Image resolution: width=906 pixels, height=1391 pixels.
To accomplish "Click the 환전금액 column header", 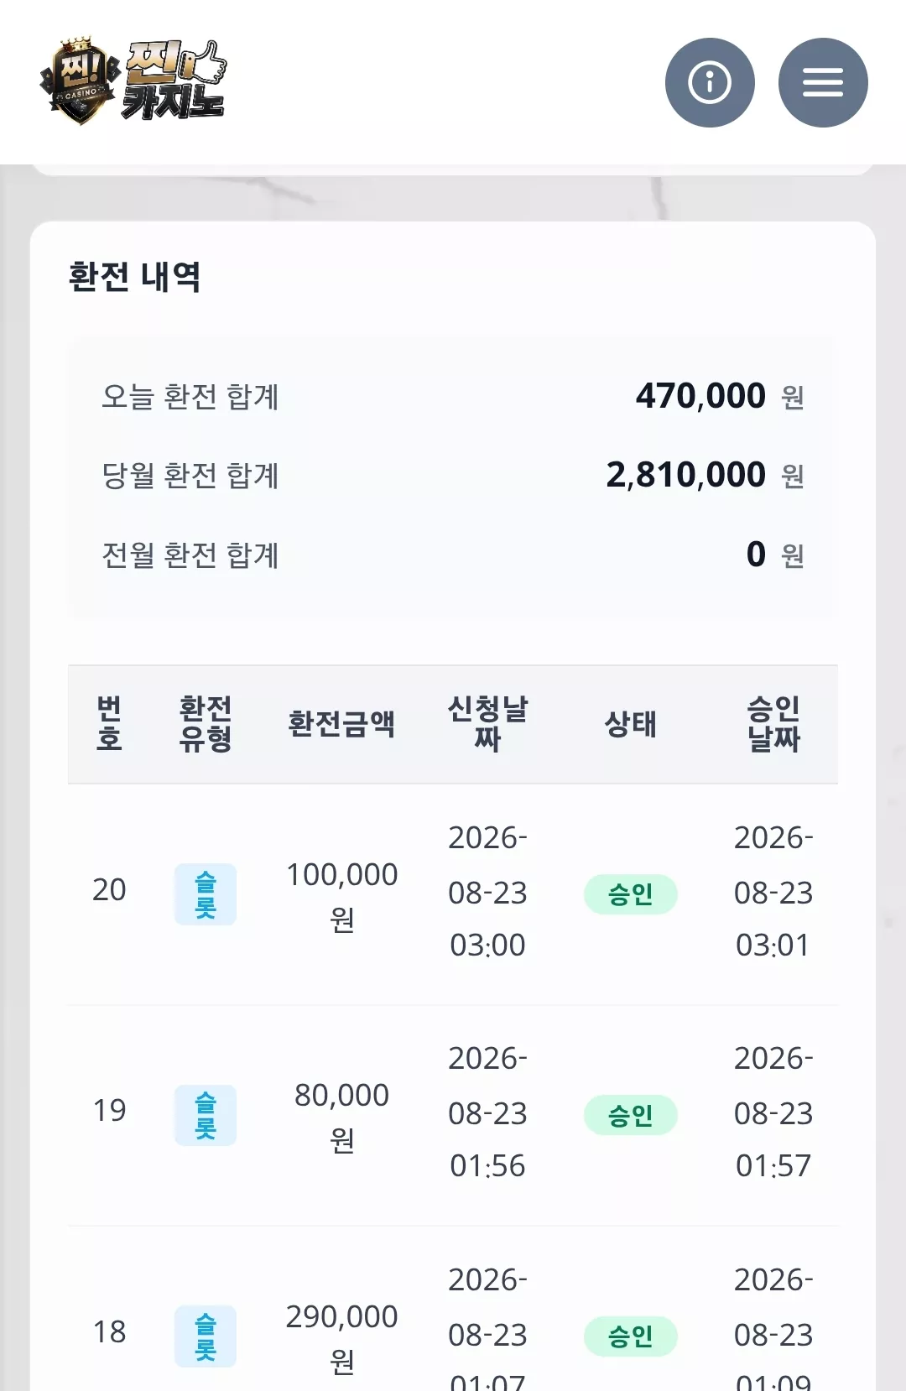I will click(341, 724).
